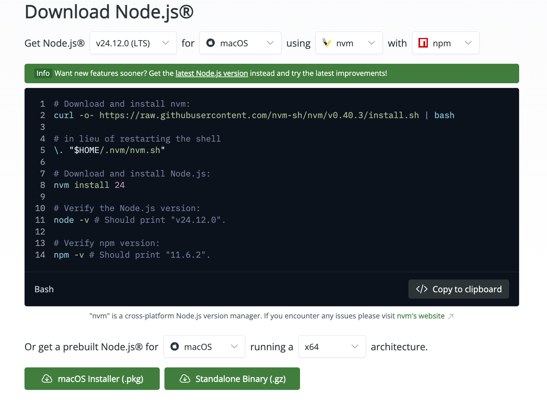Image resolution: width=547 pixels, height=408 pixels.
Task: Click the code icon on Copy to clipboard
Action: (422, 289)
